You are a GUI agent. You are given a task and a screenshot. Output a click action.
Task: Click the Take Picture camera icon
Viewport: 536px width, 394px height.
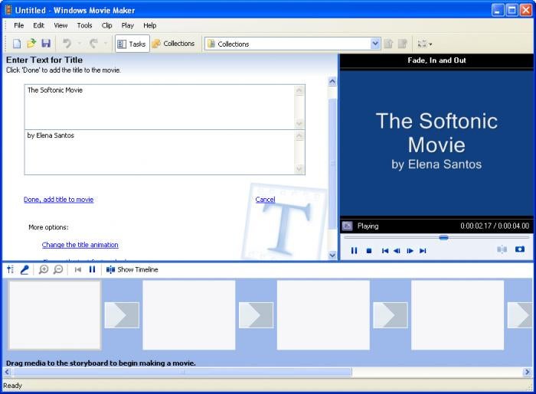pos(520,249)
